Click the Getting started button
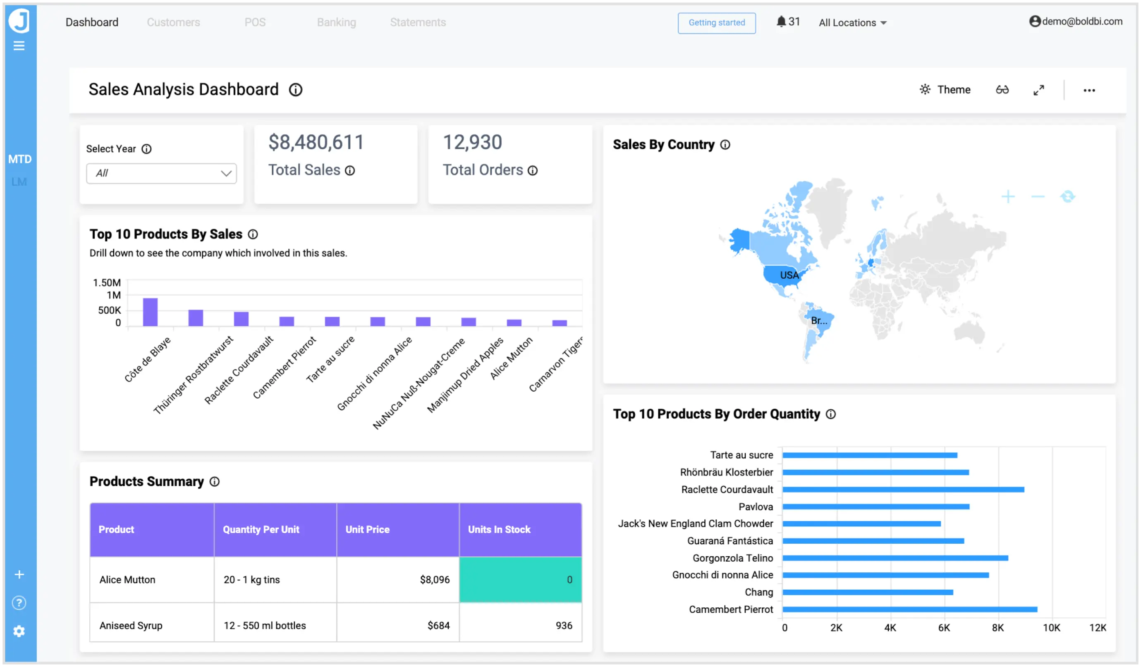This screenshot has width=1141, height=667. tap(716, 23)
